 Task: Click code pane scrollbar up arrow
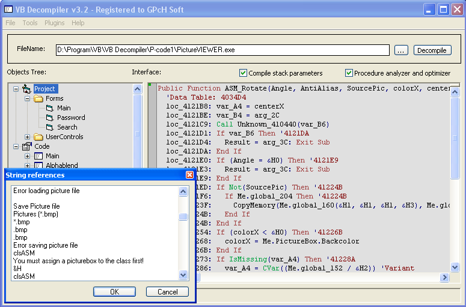pos(455,92)
